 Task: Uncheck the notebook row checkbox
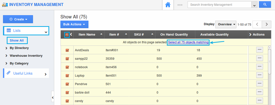(x=67, y=67)
